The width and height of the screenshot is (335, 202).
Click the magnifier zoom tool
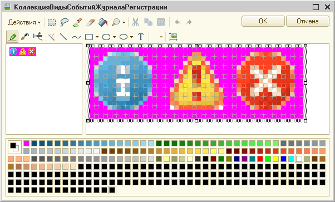[x=116, y=22]
